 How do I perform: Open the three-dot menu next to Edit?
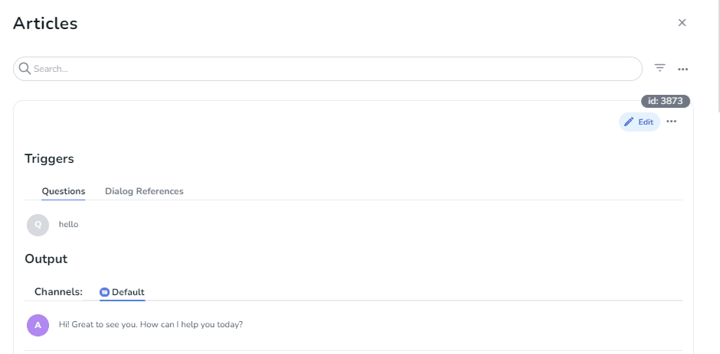(672, 122)
